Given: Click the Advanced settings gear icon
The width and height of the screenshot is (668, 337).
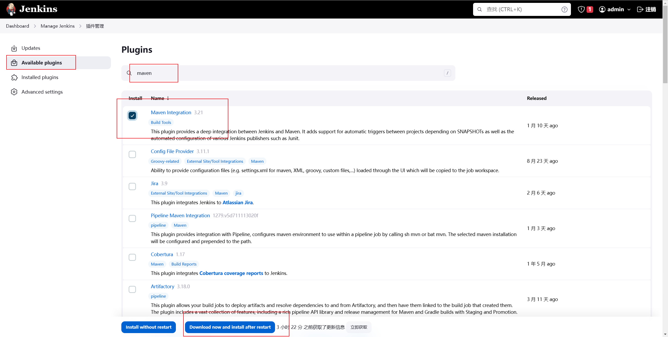Looking at the screenshot, I should pyautogui.click(x=14, y=92).
